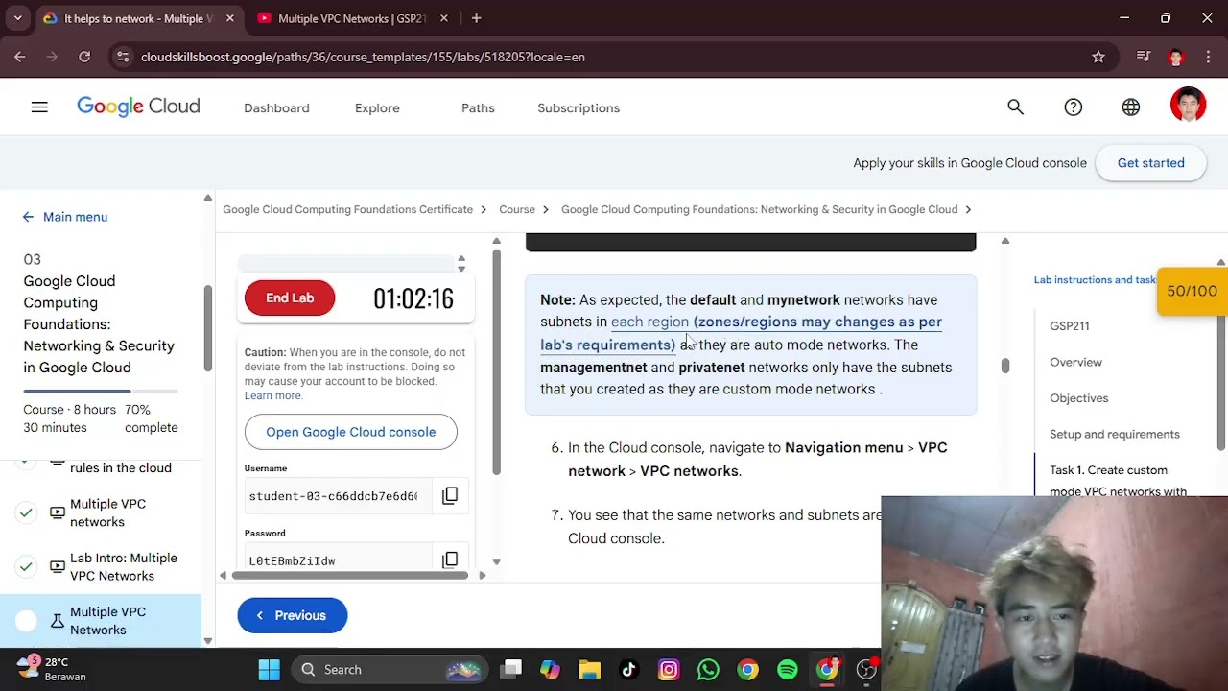Open Copilot from the taskbar
The image size is (1228, 691).
tap(550, 669)
